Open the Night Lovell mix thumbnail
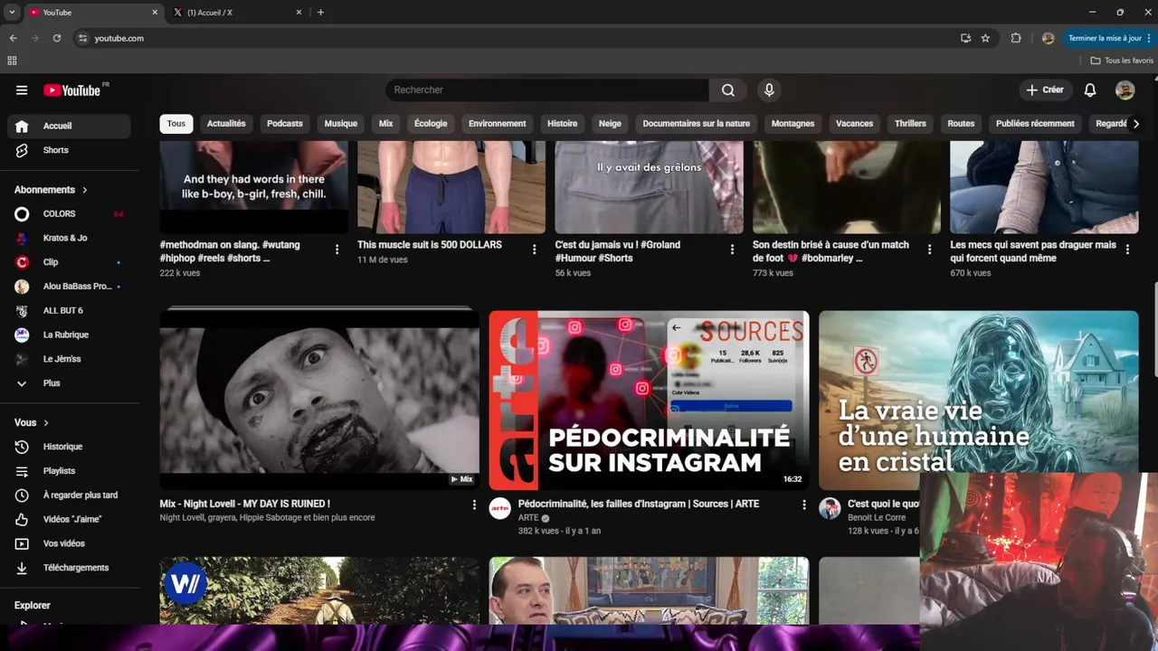Image resolution: width=1158 pixels, height=651 pixels. [x=319, y=401]
